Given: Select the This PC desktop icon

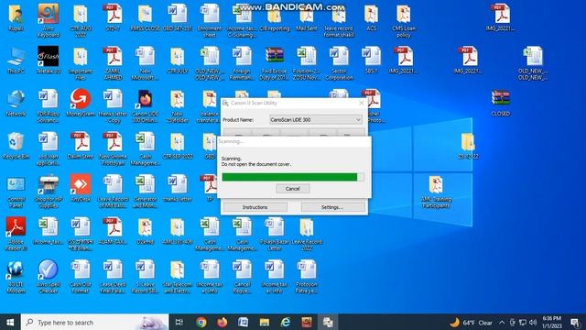Looking at the screenshot, I should tap(16, 60).
